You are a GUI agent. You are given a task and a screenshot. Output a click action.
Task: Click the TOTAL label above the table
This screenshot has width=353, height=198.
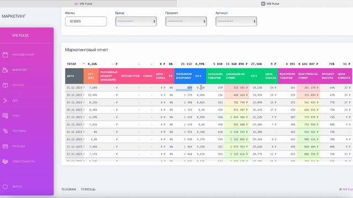[72, 64]
